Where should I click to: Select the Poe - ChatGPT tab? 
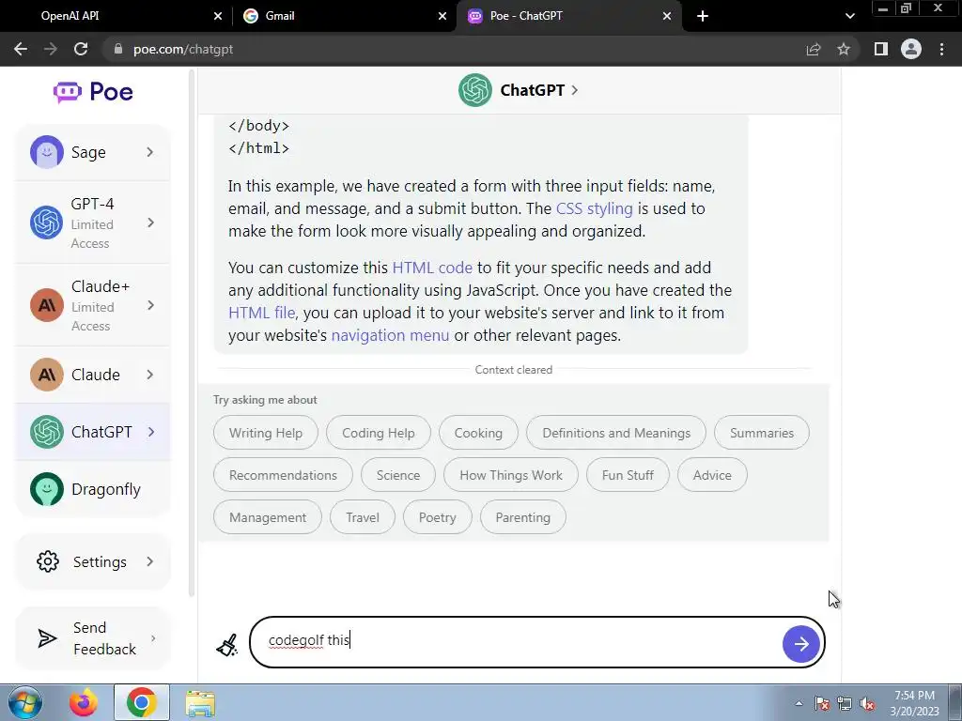[568, 16]
